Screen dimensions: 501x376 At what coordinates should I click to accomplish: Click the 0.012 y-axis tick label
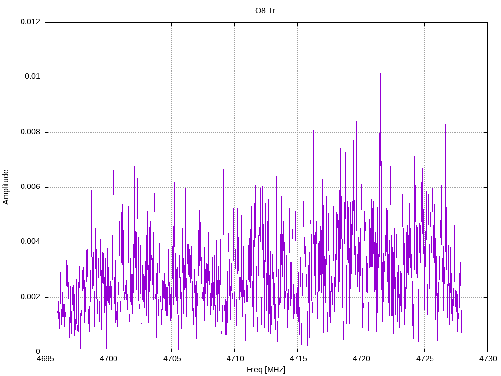point(30,22)
